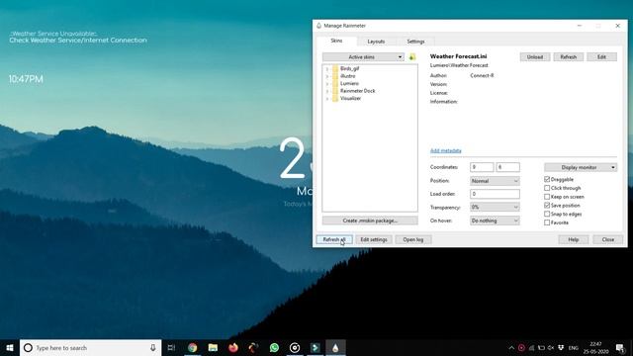633x356 pixels.
Task: Click the yellow create new skin icon
Action: [x=412, y=57]
